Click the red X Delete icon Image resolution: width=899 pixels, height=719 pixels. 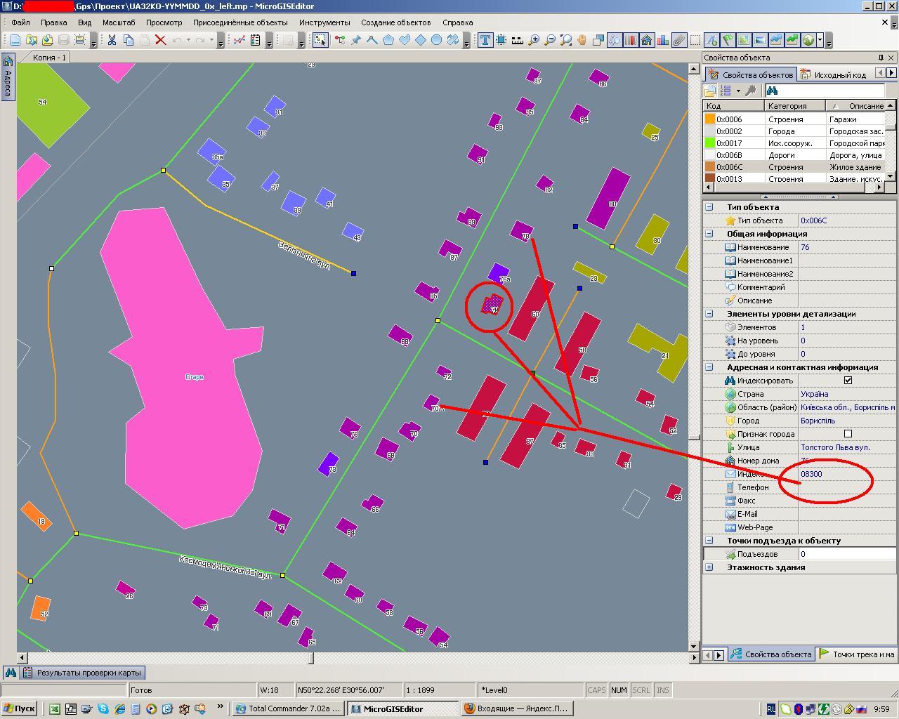pos(160,40)
